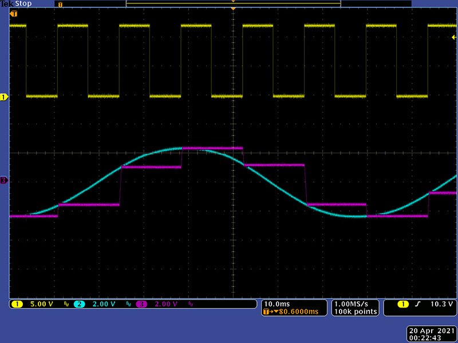Click the date and time display
This screenshot has height=343, width=458.
coord(431,334)
